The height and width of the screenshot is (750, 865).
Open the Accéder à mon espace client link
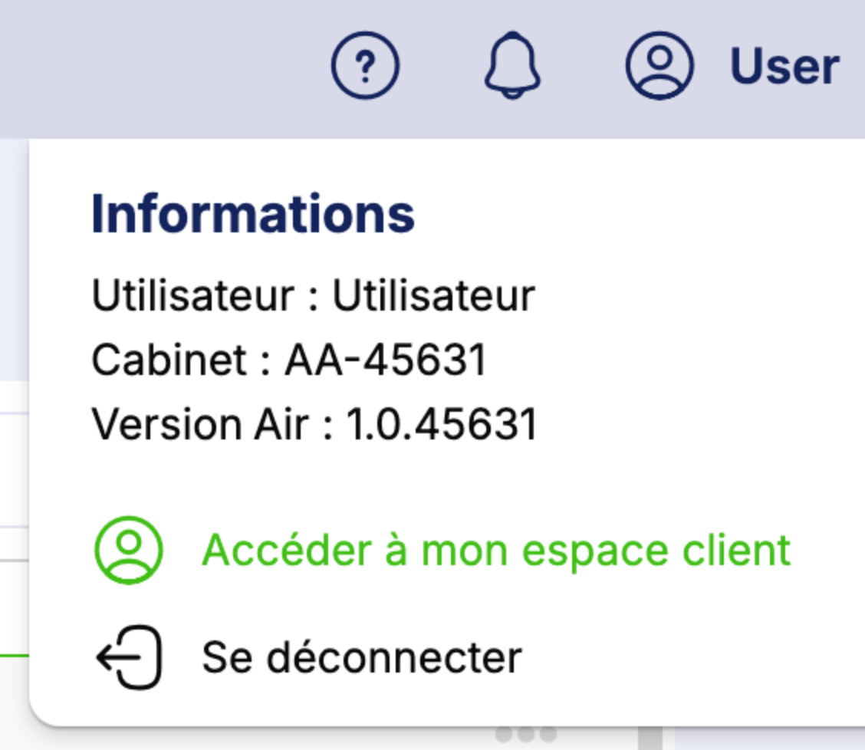[x=495, y=550]
